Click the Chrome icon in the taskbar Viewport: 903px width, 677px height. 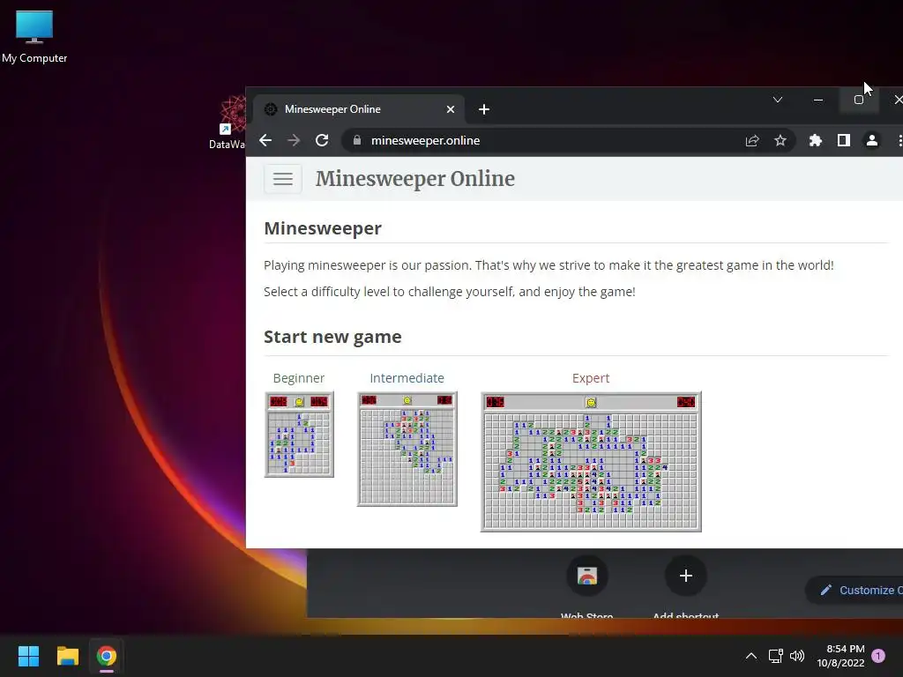(x=106, y=656)
